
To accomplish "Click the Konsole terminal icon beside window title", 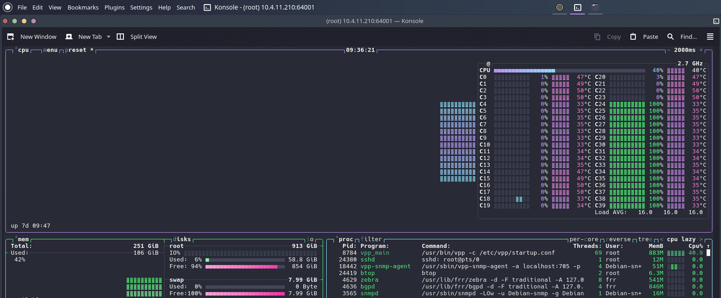I will tap(207, 7).
